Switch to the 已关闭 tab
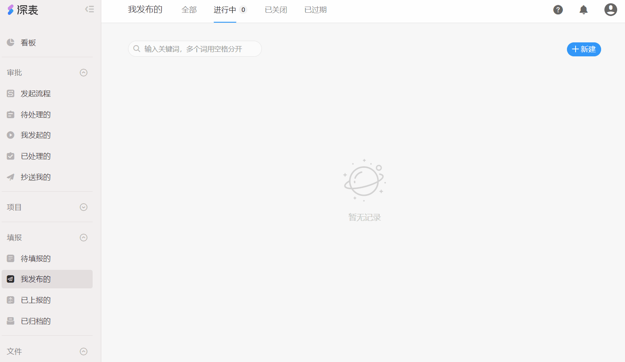Viewport: 625px width, 362px height. click(276, 10)
